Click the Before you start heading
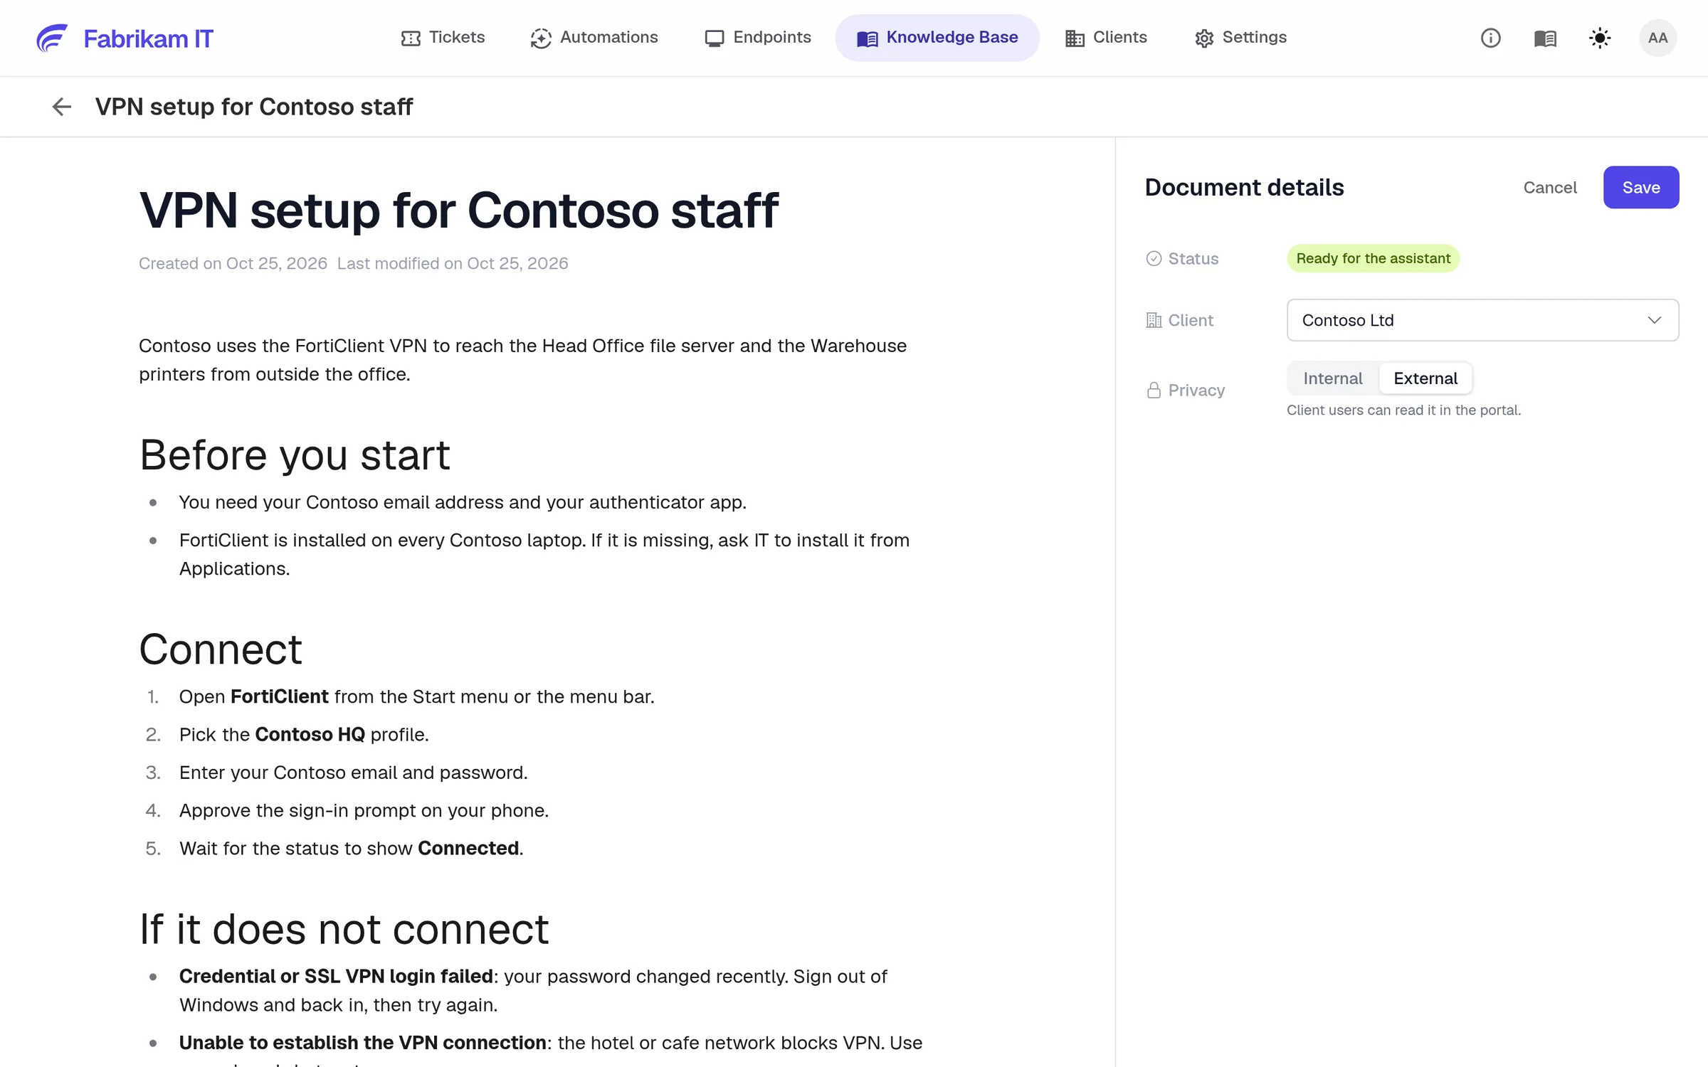Image resolution: width=1708 pixels, height=1067 pixels. [x=295, y=455]
